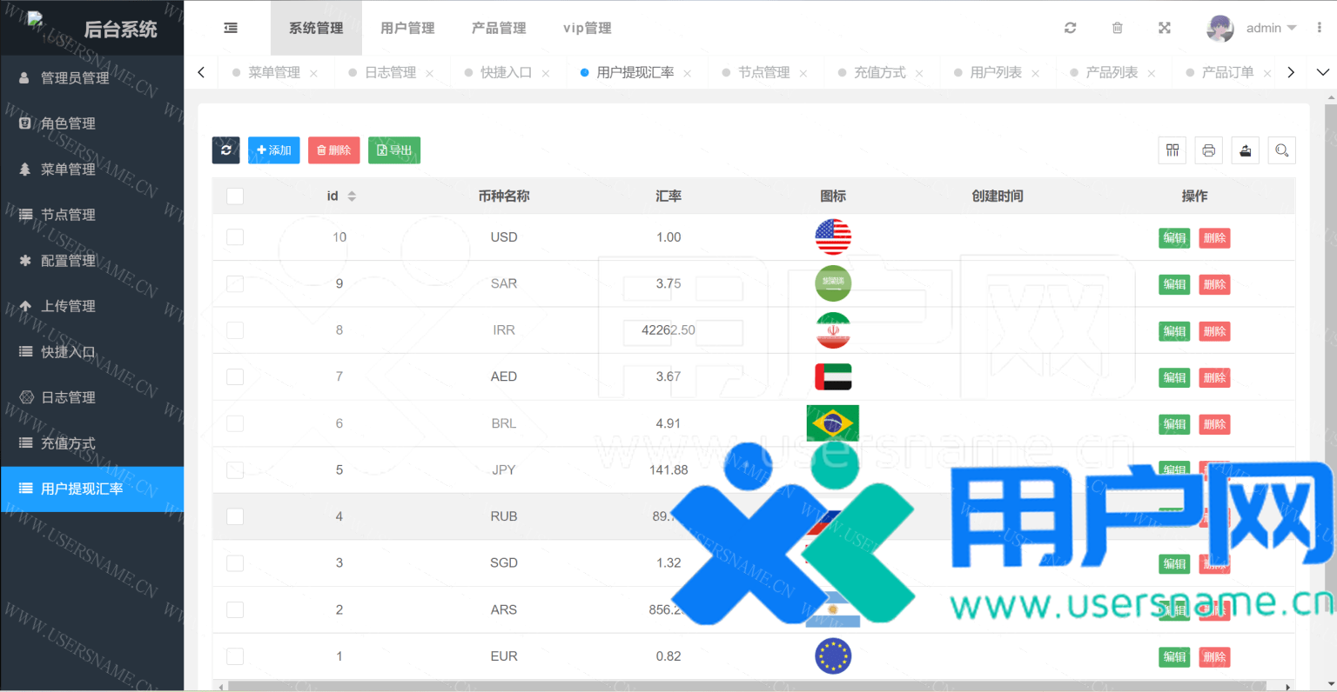Image resolution: width=1337 pixels, height=692 pixels.
Task: Click 编辑 button for the USD row
Action: pyautogui.click(x=1174, y=238)
